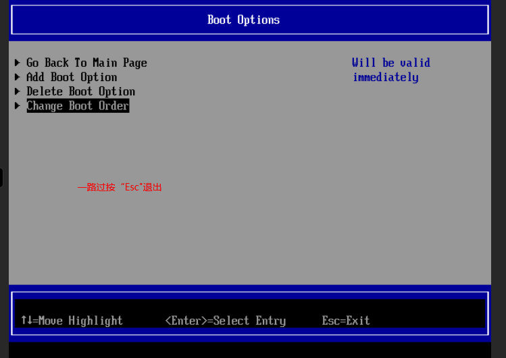Click the arrow beside Go Back To Main Page

[18, 63]
